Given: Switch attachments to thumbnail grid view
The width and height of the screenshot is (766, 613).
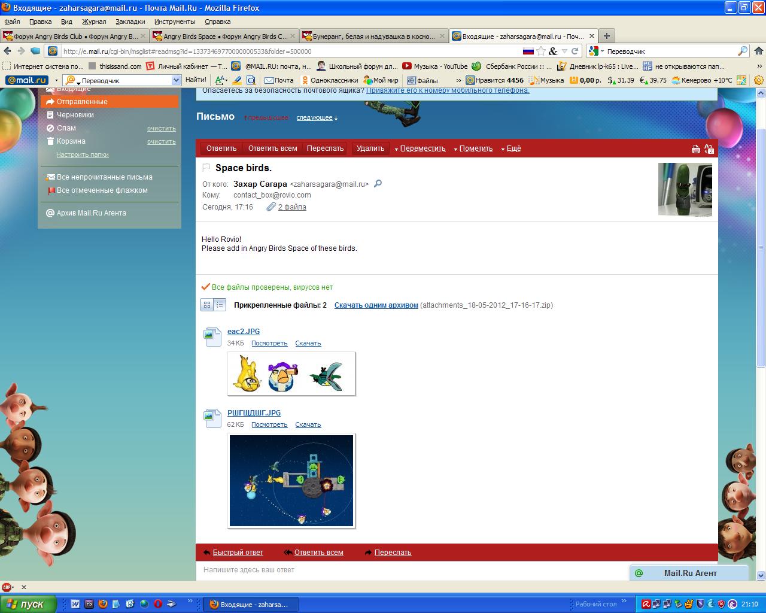Looking at the screenshot, I should pyautogui.click(x=207, y=305).
